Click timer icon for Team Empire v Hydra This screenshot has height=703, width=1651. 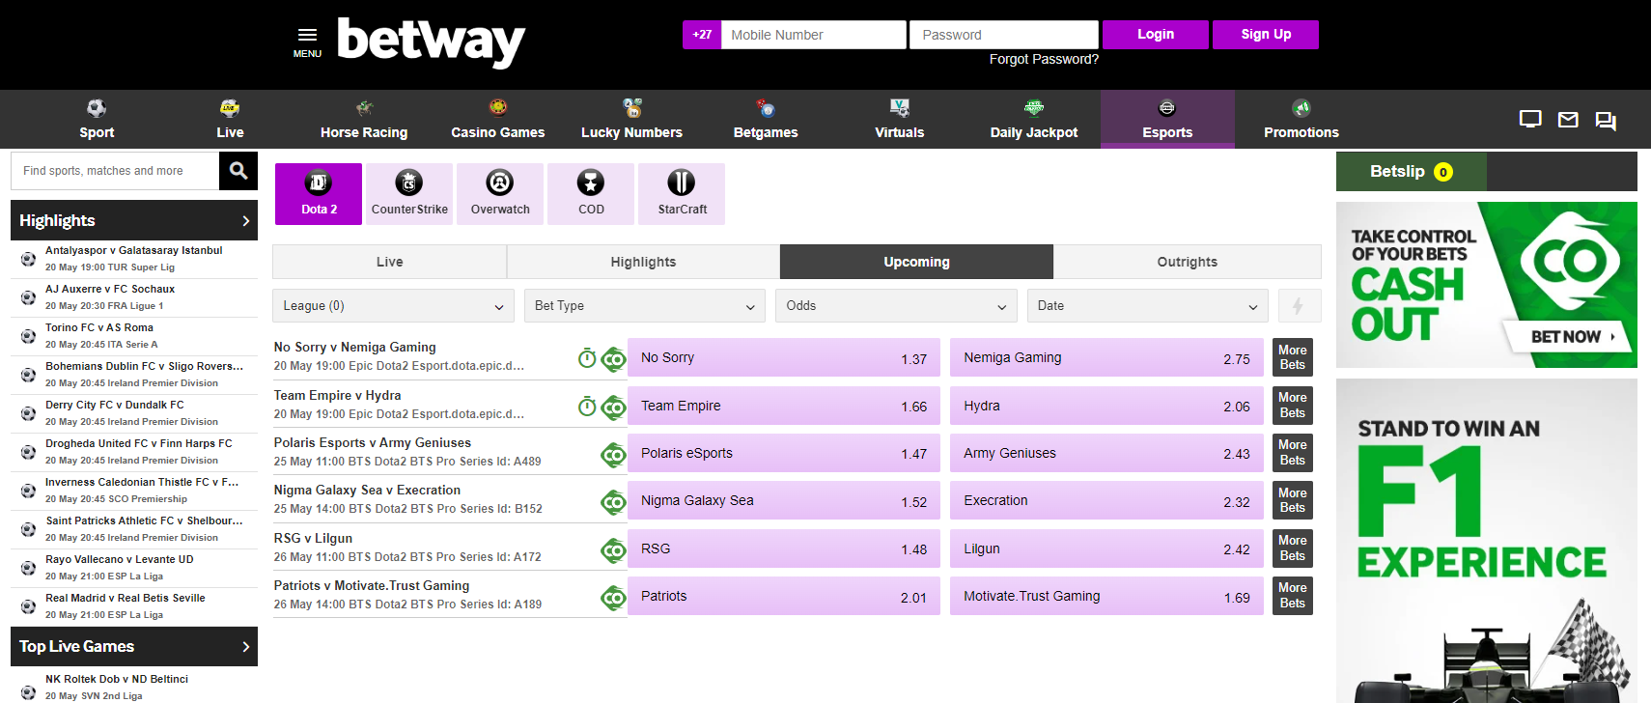[587, 407]
